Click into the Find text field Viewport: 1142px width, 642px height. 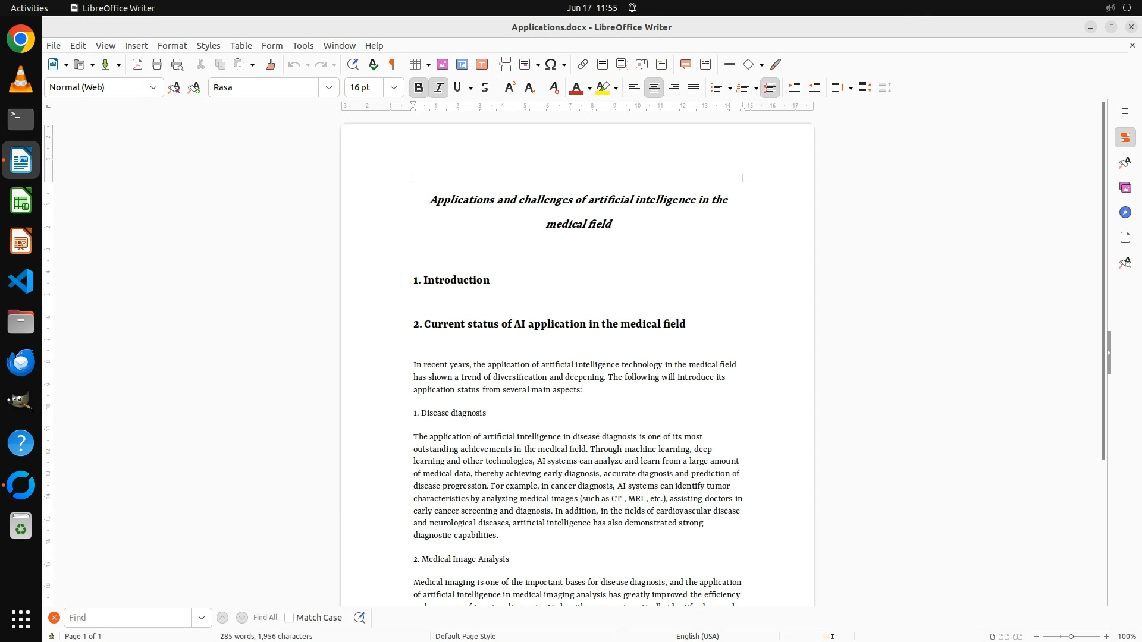coord(127,618)
